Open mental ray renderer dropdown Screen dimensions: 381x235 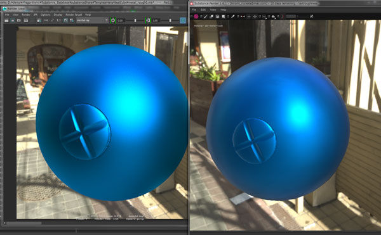click(92, 20)
